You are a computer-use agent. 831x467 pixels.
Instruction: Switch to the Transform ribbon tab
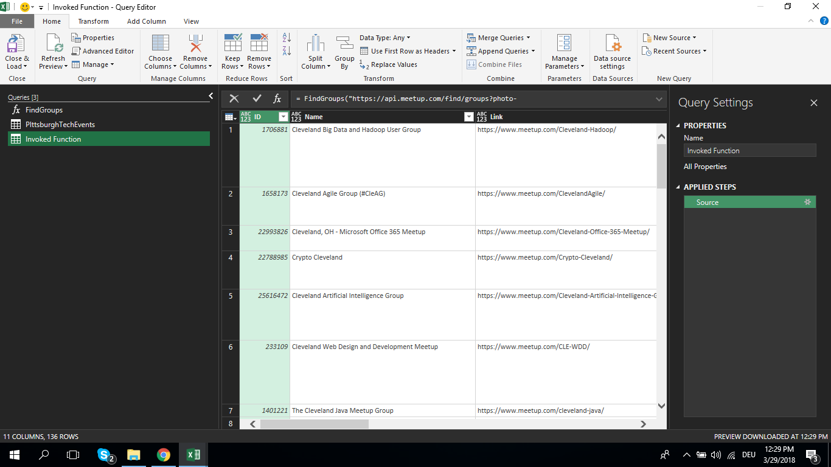point(93,21)
